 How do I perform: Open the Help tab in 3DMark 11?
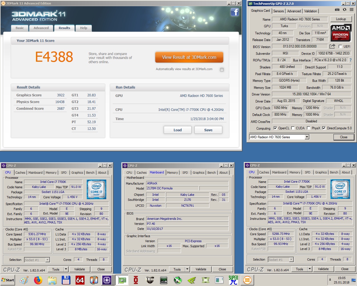tap(84, 28)
